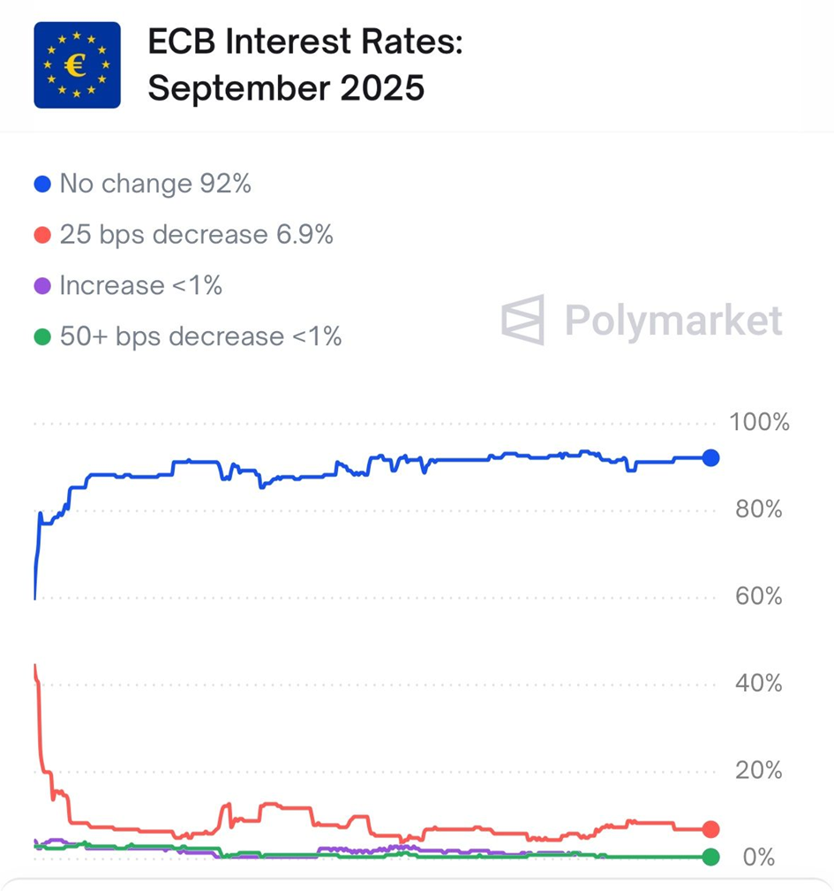This screenshot has height=891, width=834.
Task: Click the EU euro flag icon
Action: [x=77, y=65]
